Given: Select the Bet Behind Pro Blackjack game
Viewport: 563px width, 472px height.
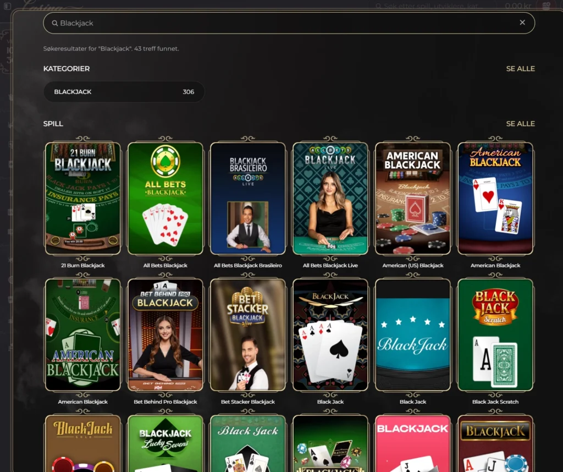Looking at the screenshot, I should pos(165,334).
